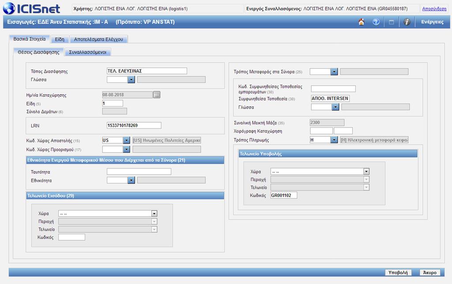
Task: Click the Χρήστης user name text
Action: 130,9
